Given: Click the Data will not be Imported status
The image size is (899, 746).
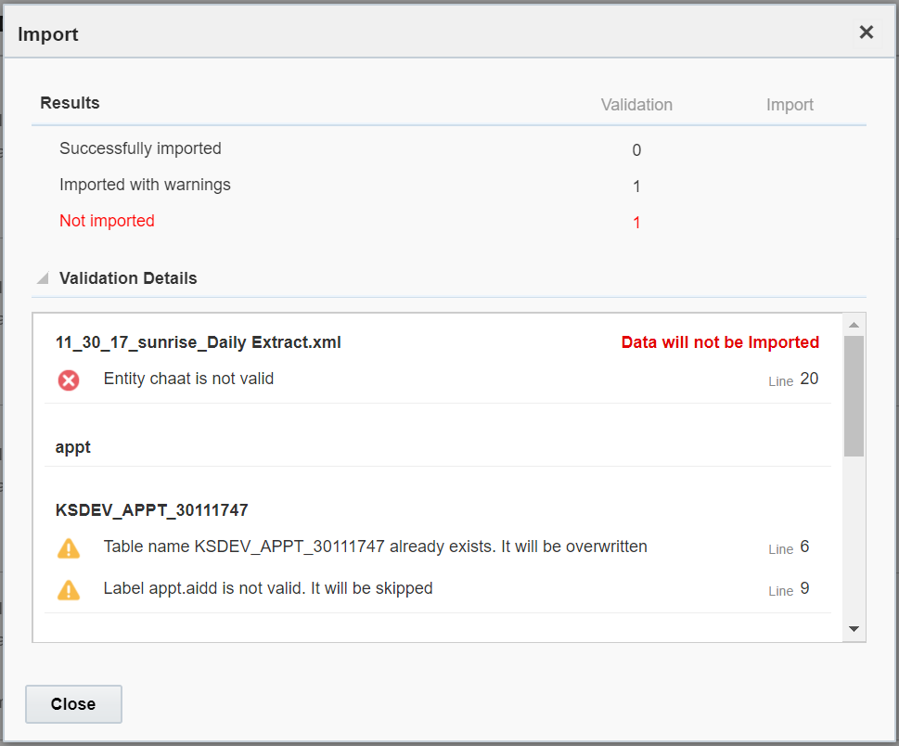Looking at the screenshot, I should pyautogui.click(x=720, y=342).
